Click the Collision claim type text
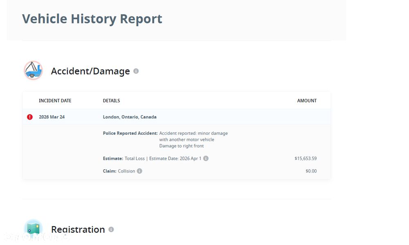Image resolution: width=409 pixels, height=245 pixels. pyautogui.click(x=126, y=171)
